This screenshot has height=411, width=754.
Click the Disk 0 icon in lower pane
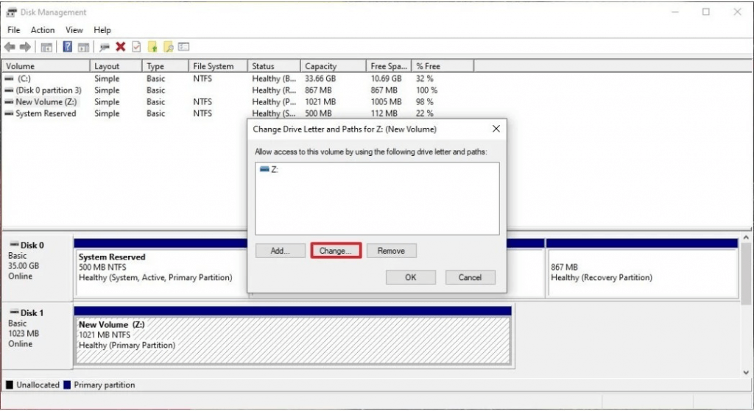[x=14, y=245]
